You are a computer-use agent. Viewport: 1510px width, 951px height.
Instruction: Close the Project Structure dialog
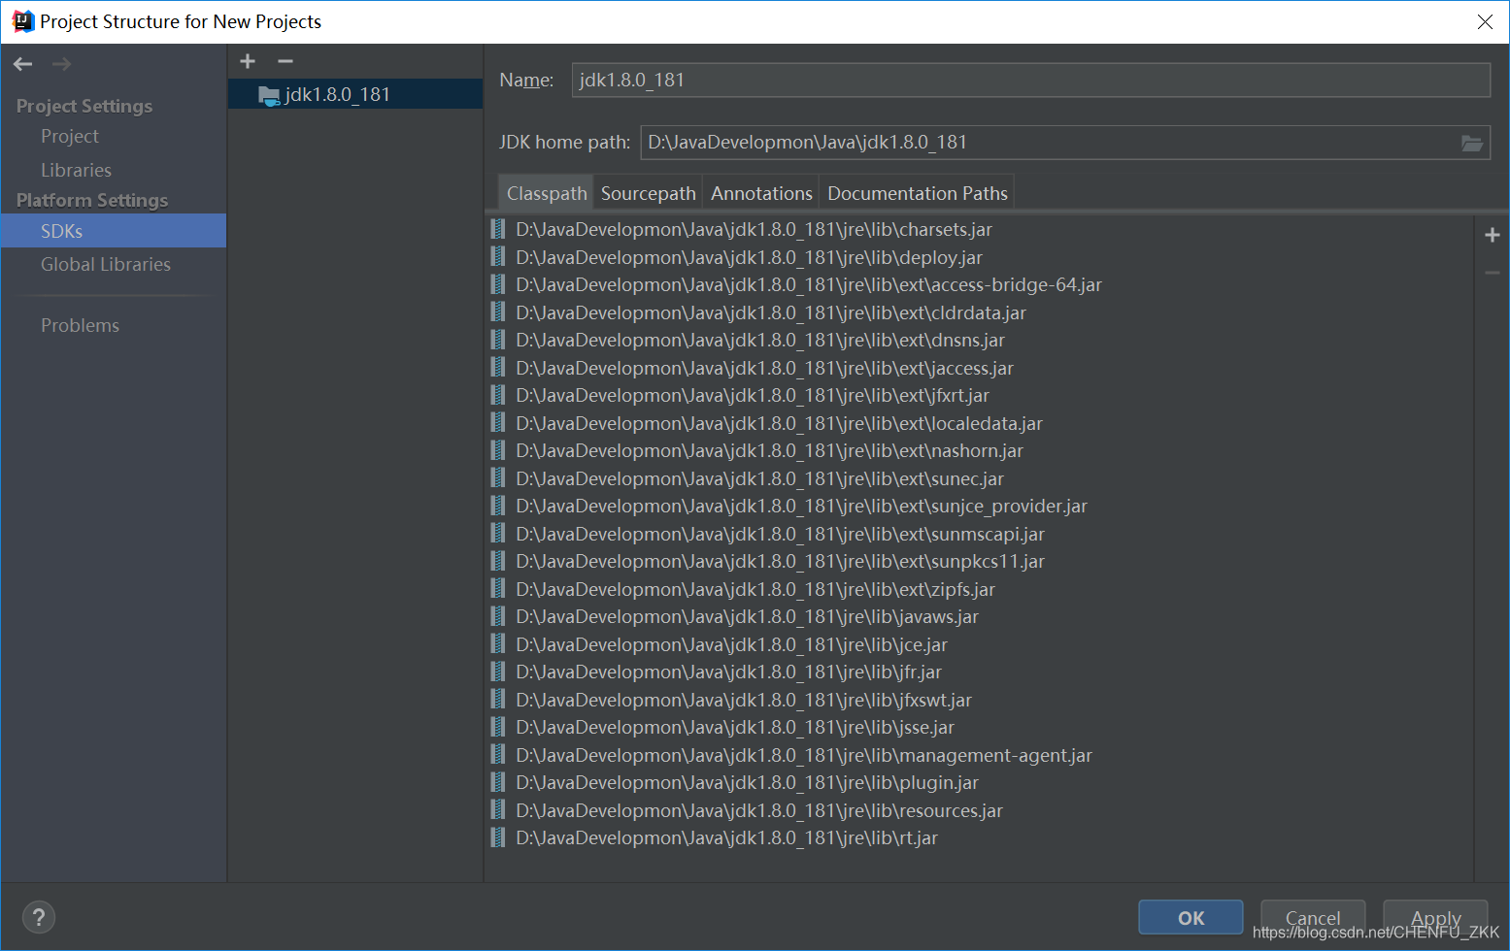tap(1485, 21)
